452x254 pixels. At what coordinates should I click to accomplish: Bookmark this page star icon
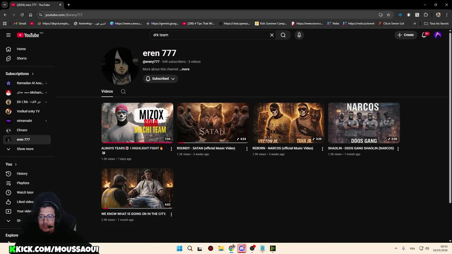[x=388, y=15]
